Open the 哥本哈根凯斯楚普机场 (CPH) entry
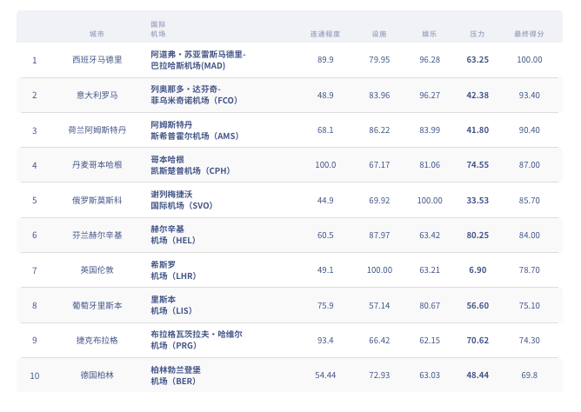 click(189, 165)
